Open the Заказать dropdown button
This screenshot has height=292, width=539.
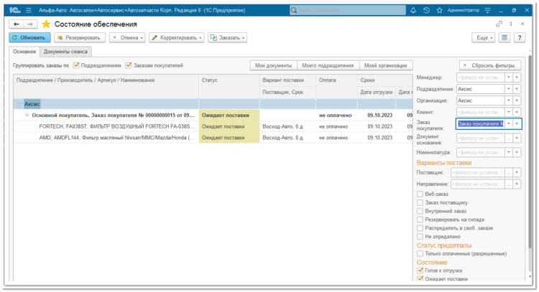coord(228,38)
